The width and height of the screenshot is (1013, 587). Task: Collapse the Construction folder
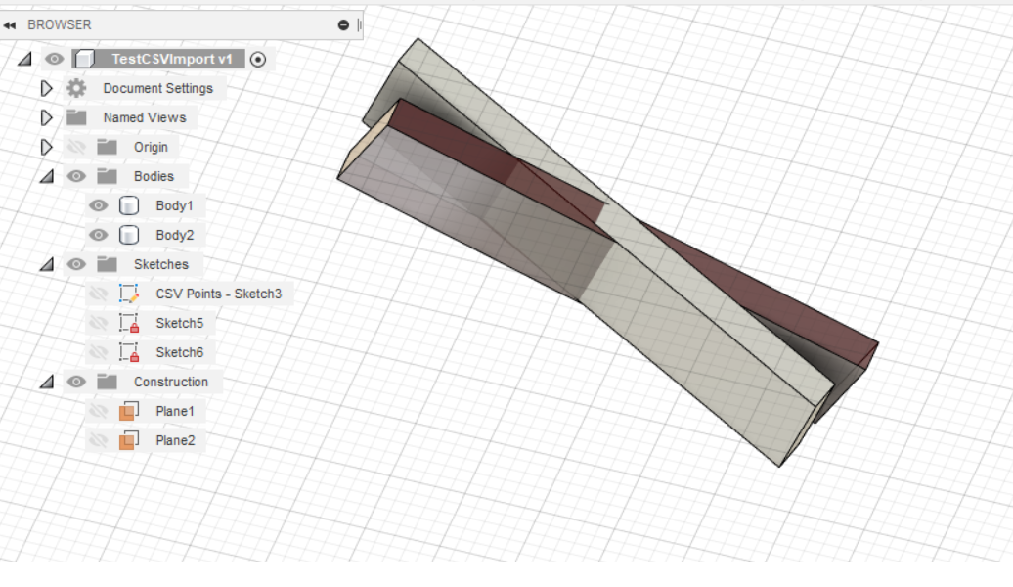(47, 383)
